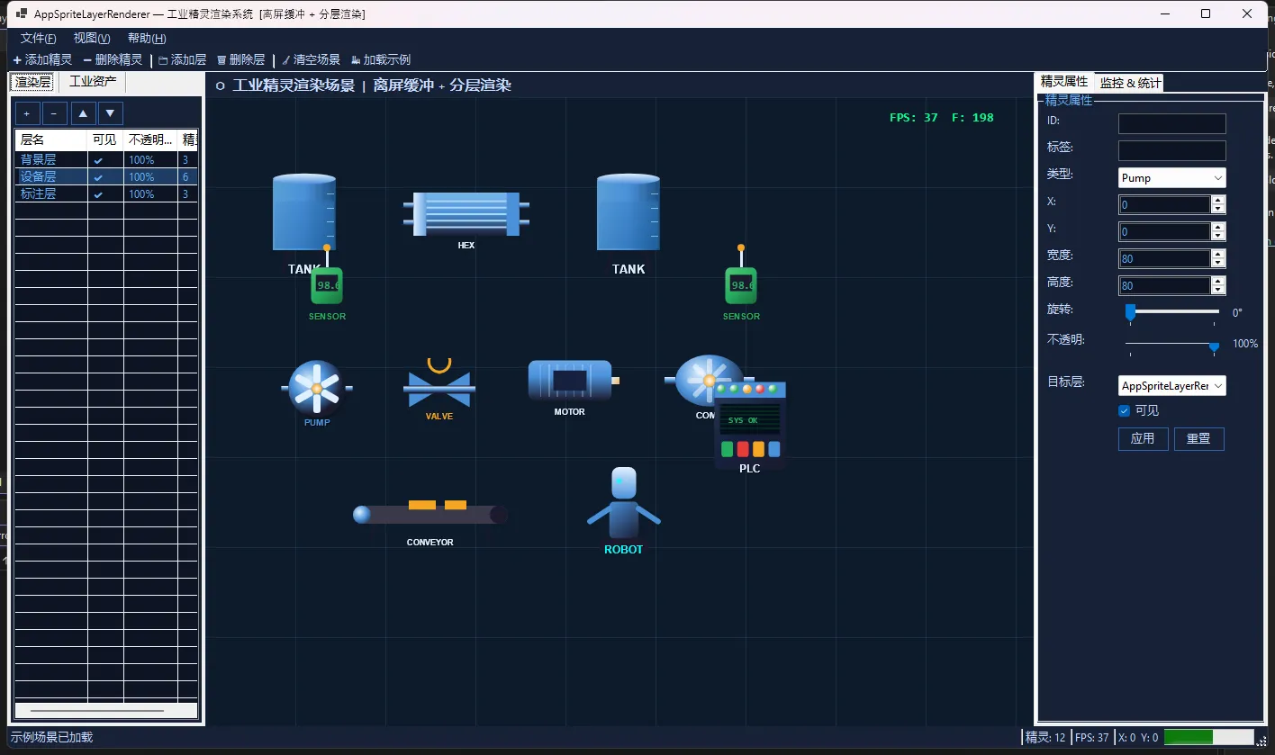Open the 类型 dropdown showing Pump
Image resolution: width=1275 pixels, height=755 pixels.
pyautogui.click(x=1171, y=178)
